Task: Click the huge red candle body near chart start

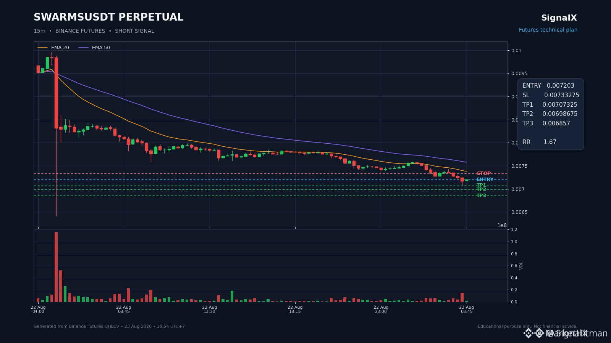Action: click(56, 93)
